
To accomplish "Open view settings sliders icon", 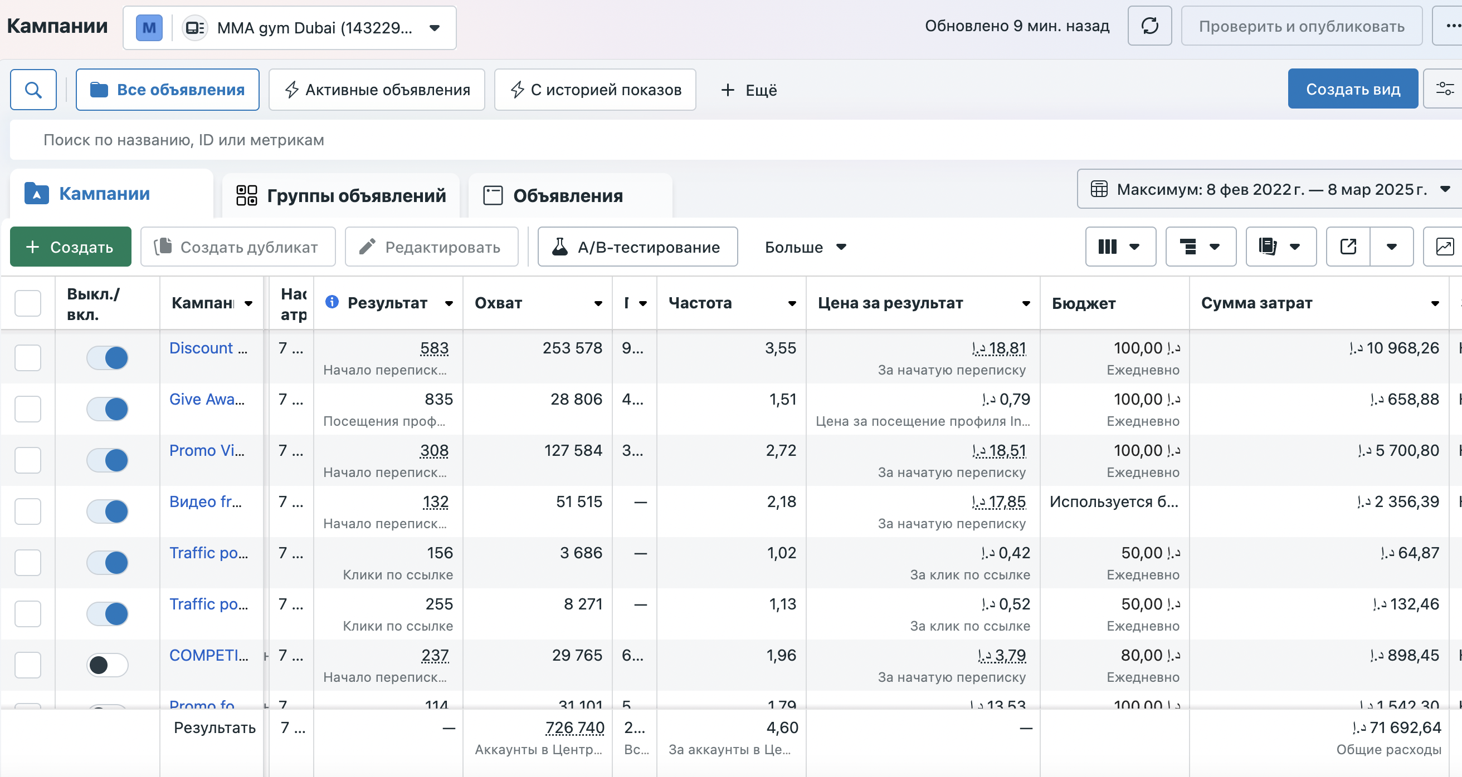I will click(x=1444, y=89).
